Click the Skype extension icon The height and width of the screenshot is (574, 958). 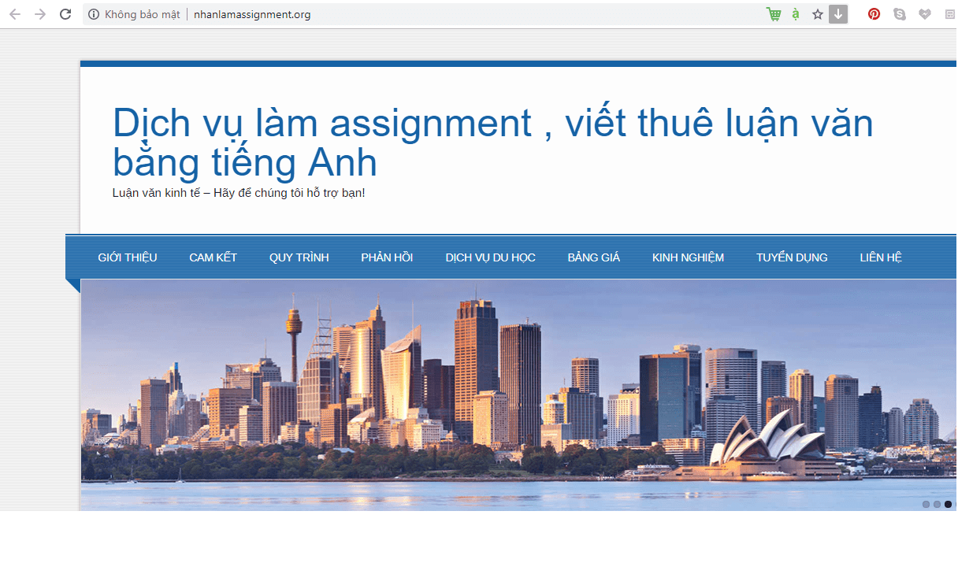tap(900, 14)
